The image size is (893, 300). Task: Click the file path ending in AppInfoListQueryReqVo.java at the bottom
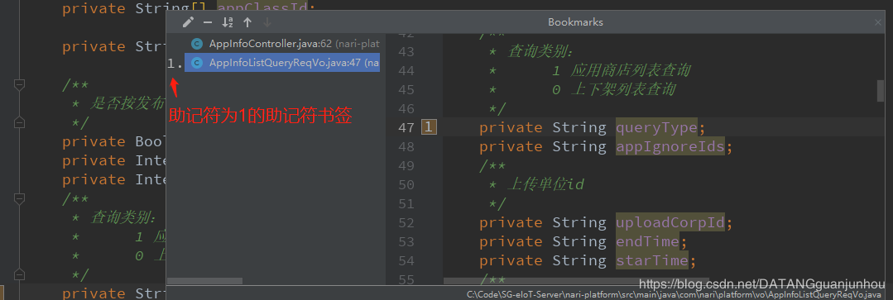tap(674, 295)
